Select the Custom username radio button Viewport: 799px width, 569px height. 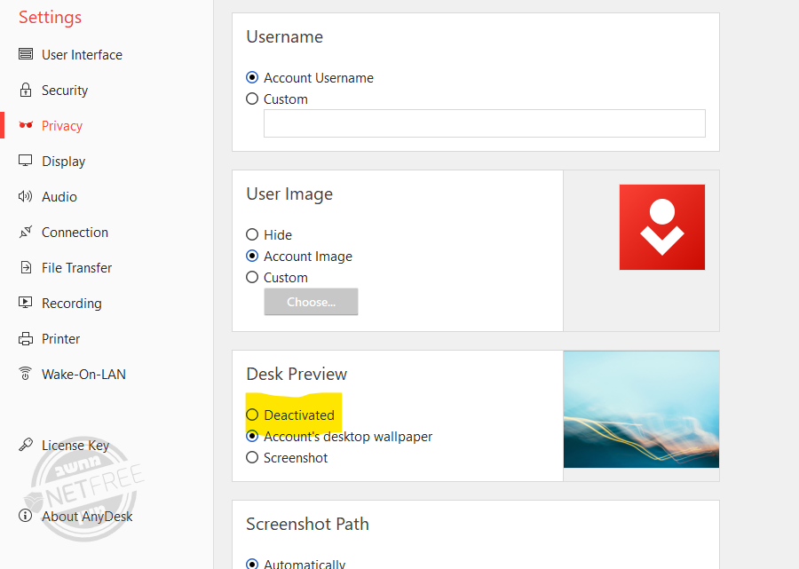tap(252, 99)
